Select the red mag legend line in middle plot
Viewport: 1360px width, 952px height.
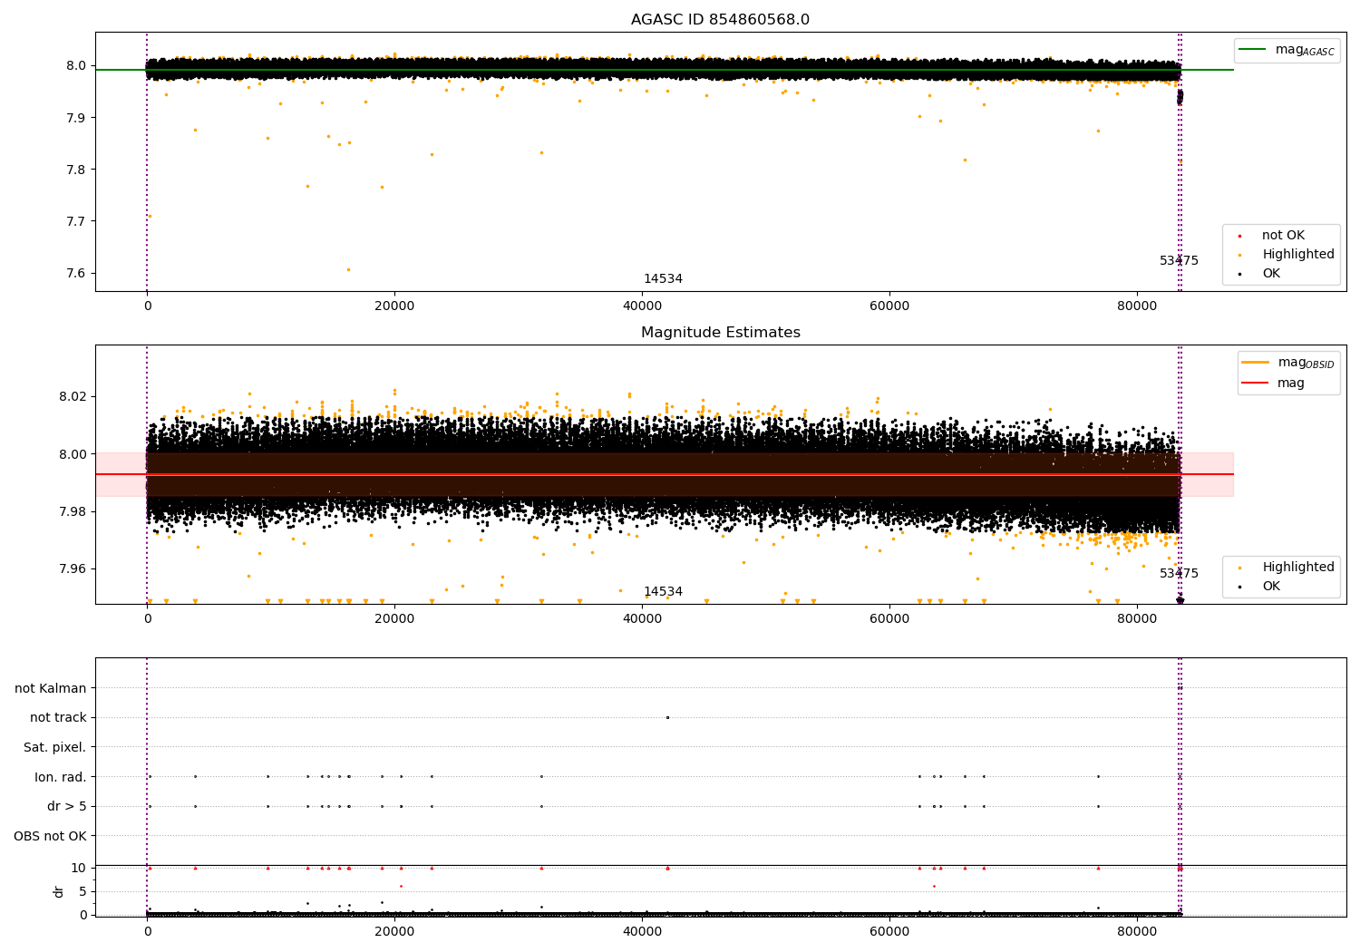point(1256,384)
